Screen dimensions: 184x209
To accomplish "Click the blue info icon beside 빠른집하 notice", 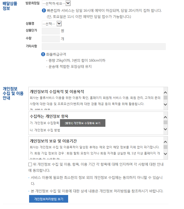I will pyautogui.click(x=44, y=10).
